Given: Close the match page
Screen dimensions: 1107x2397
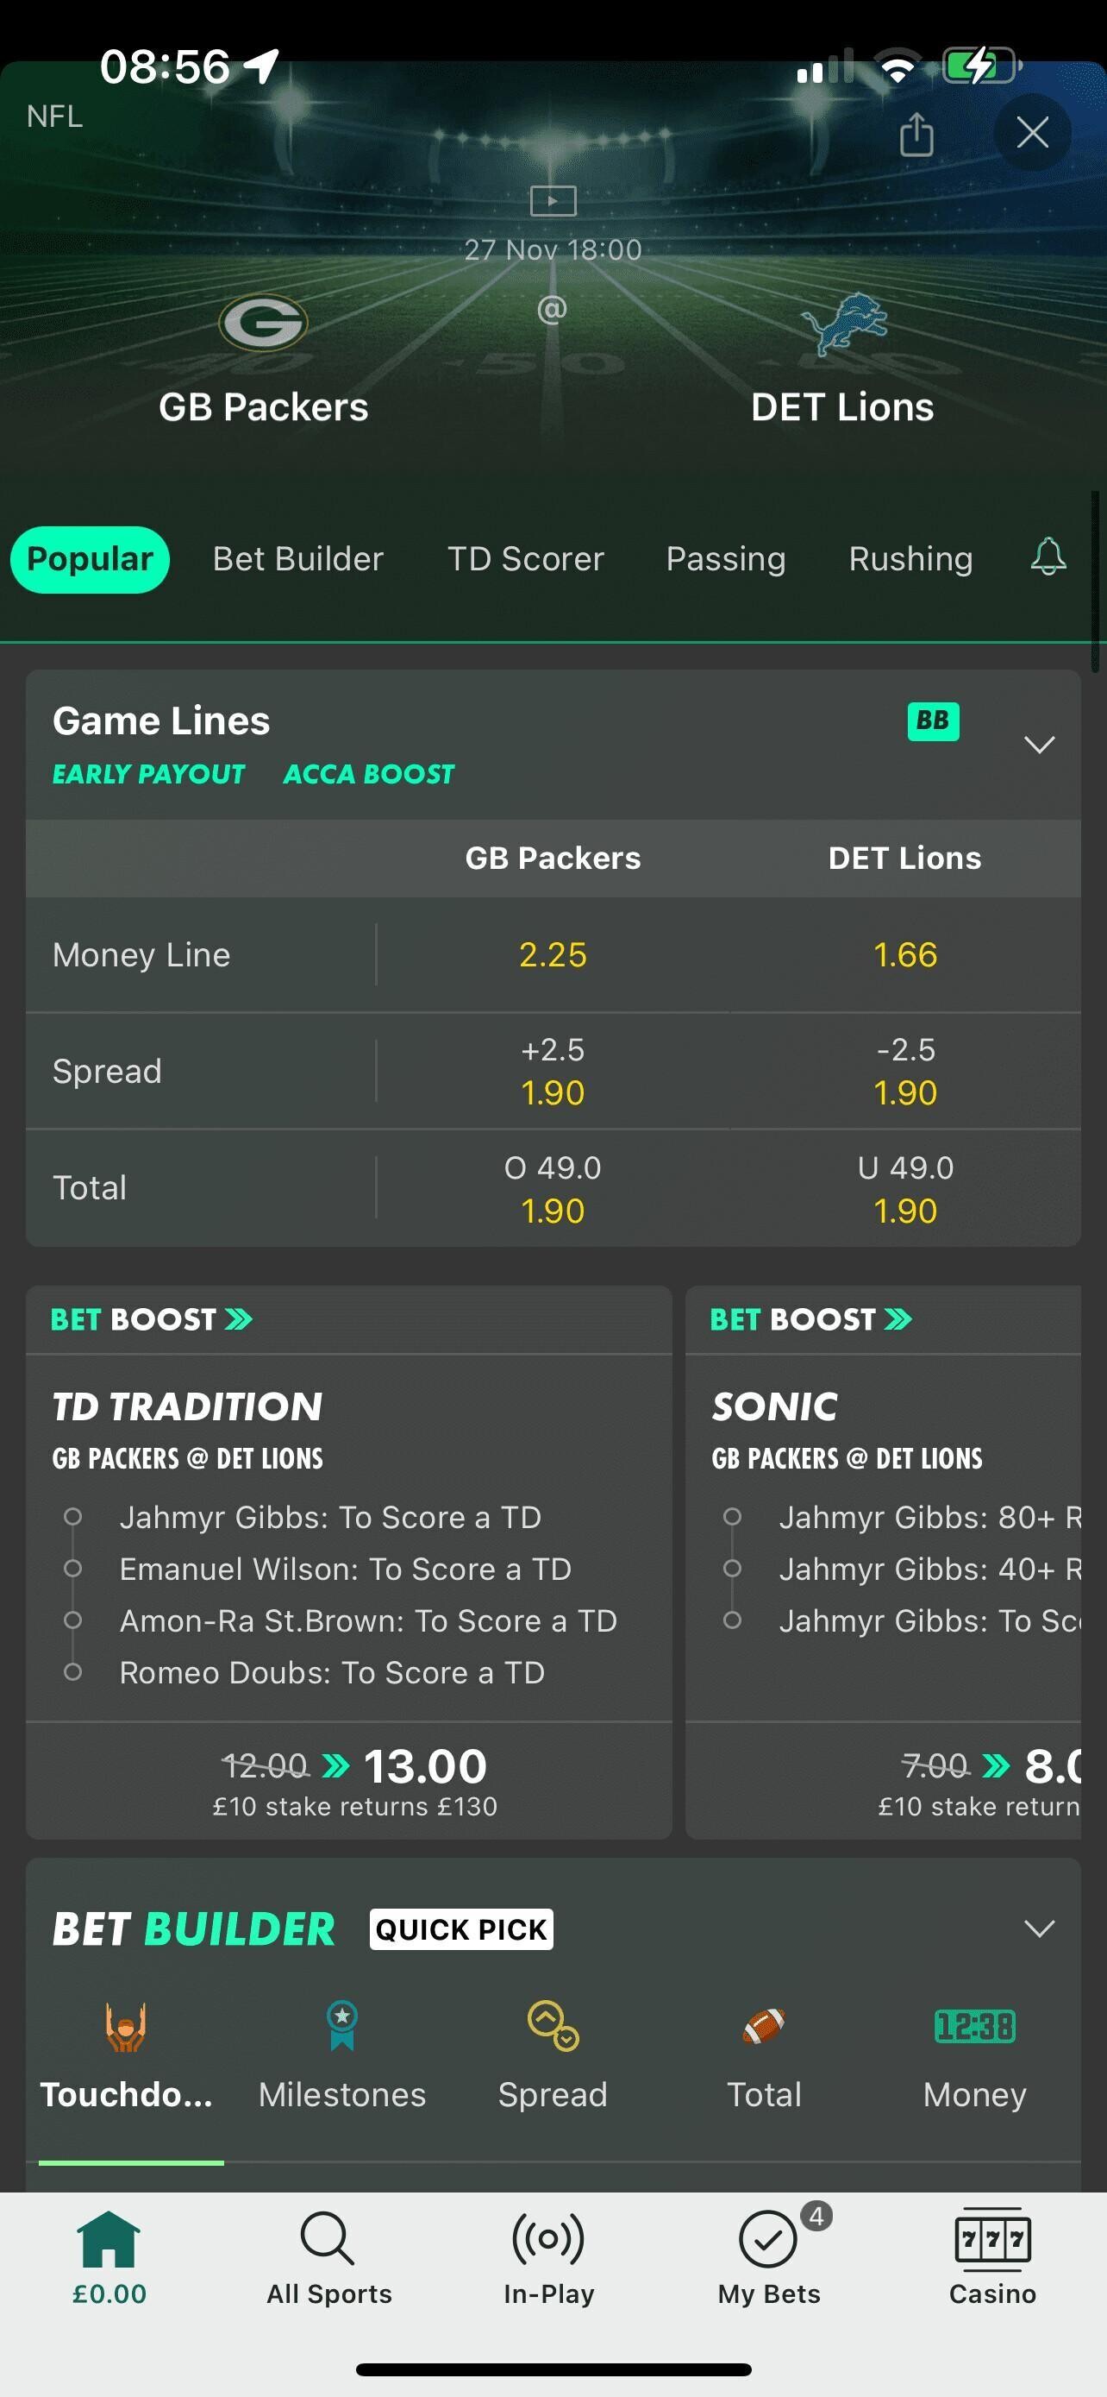Looking at the screenshot, I should pyautogui.click(x=1032, y=133).
